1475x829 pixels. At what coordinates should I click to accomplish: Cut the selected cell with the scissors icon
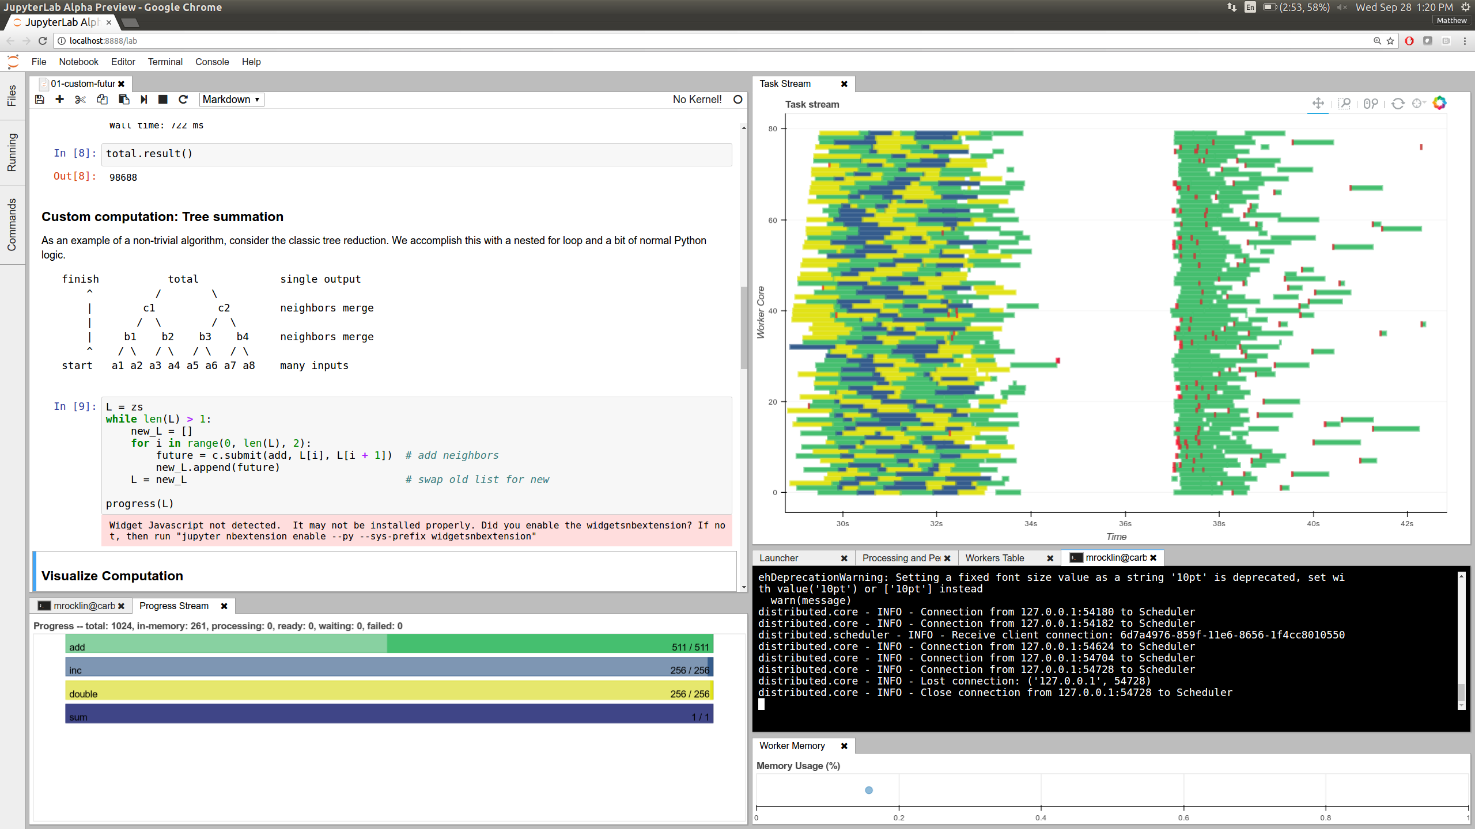80,100
